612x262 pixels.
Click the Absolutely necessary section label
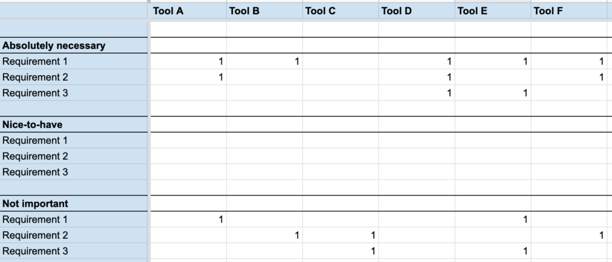[54, 45]
